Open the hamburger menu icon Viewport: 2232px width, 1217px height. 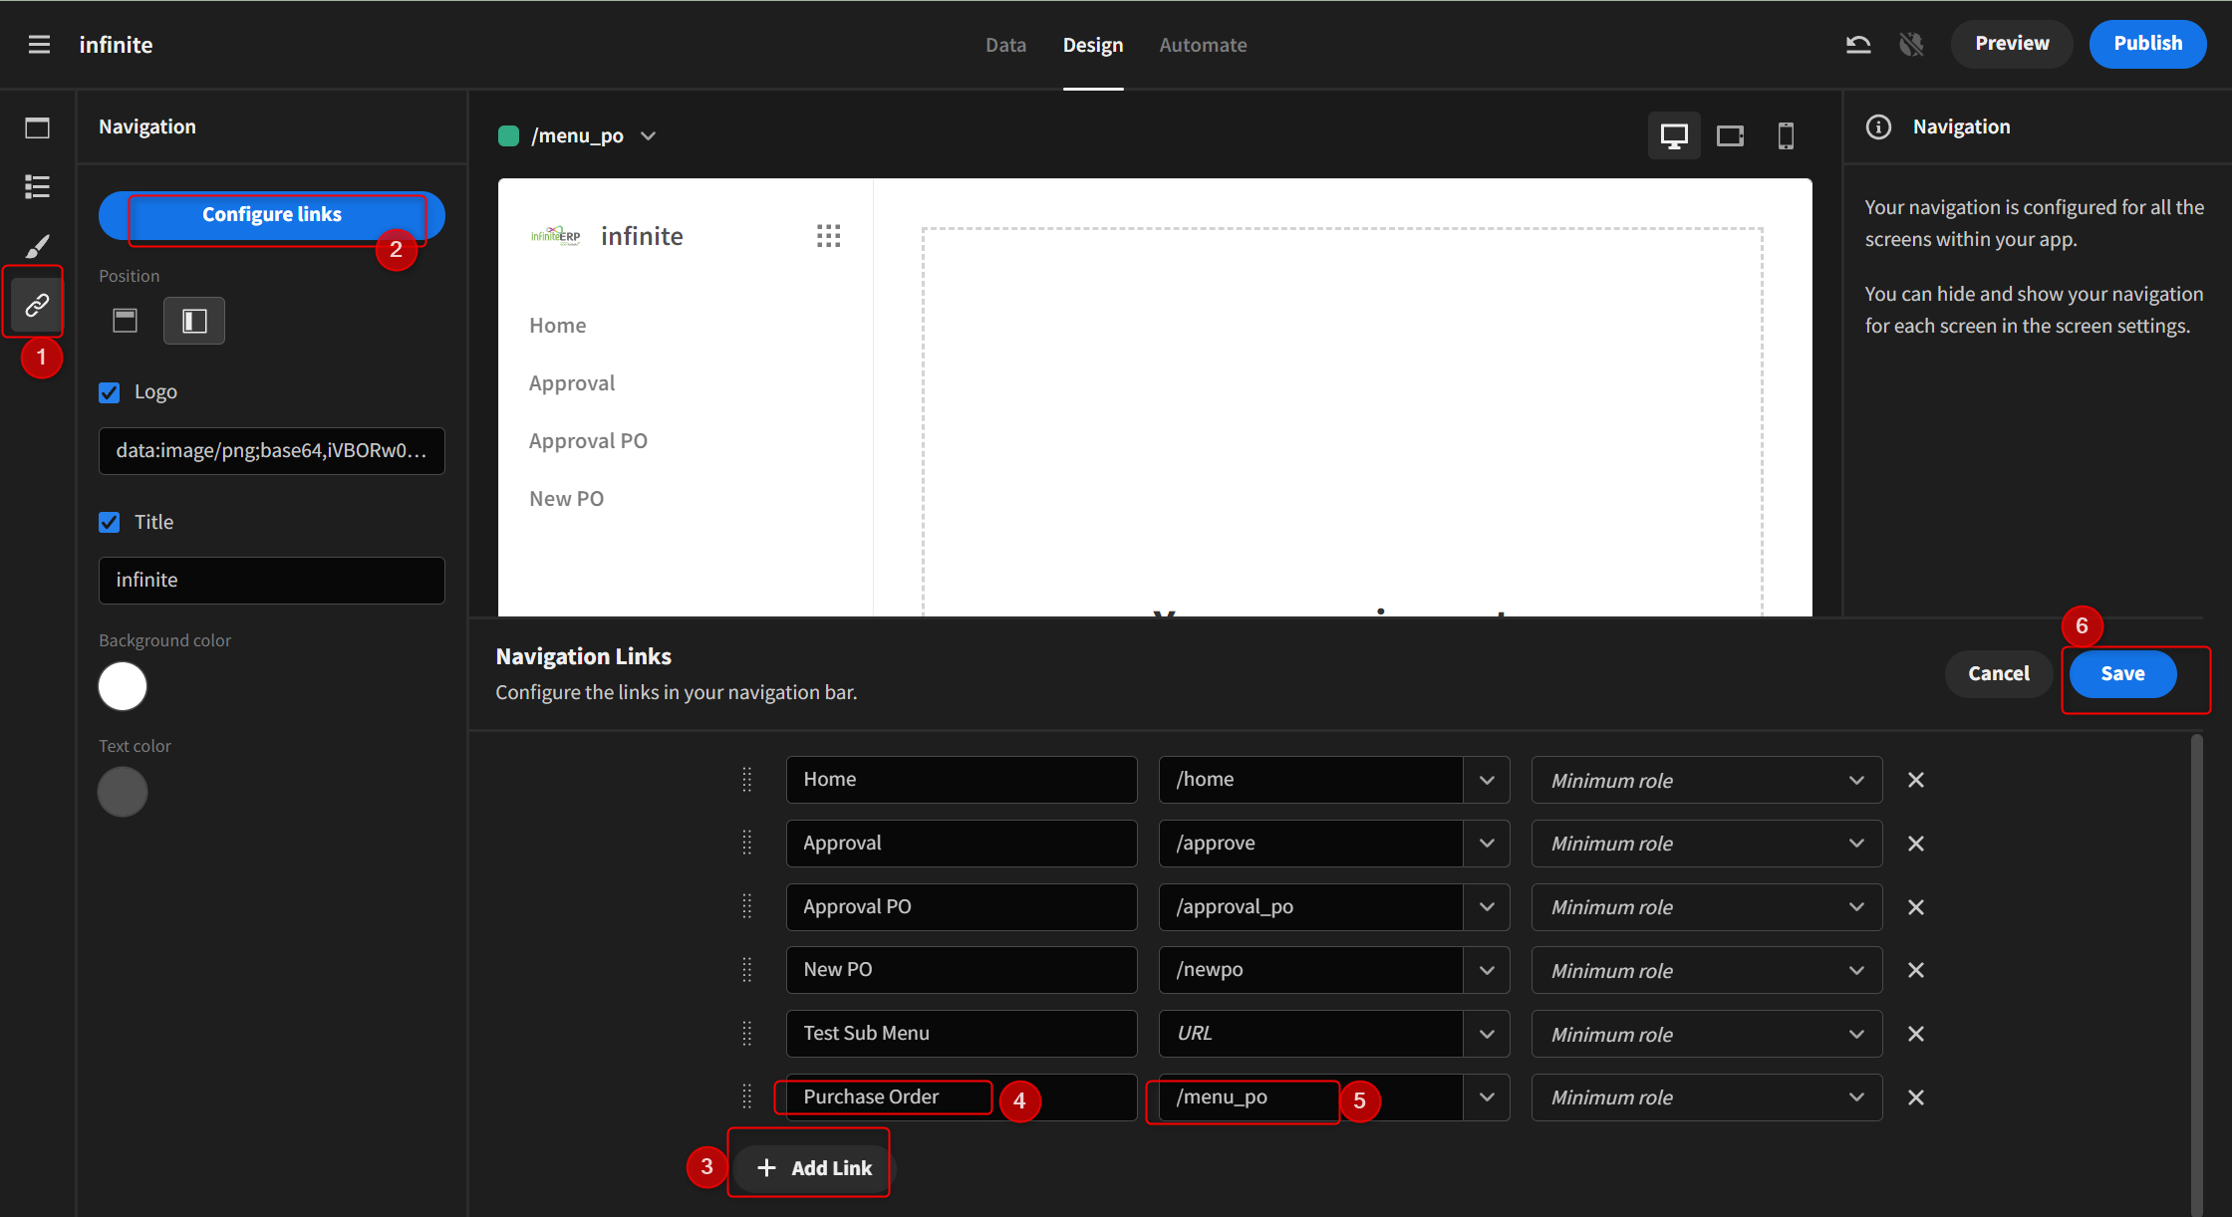pos(39,45)
